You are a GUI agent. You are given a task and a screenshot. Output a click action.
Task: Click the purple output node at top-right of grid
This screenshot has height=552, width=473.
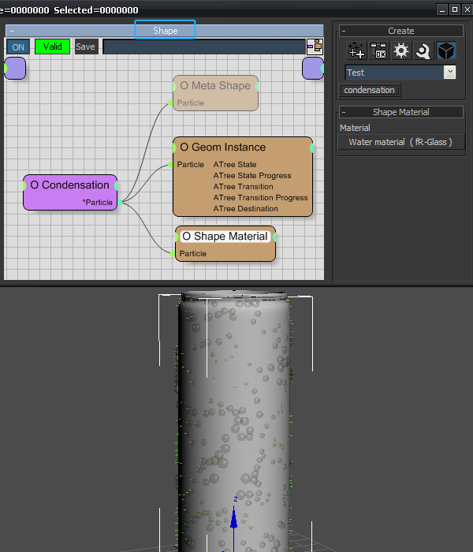click(313, 69)
